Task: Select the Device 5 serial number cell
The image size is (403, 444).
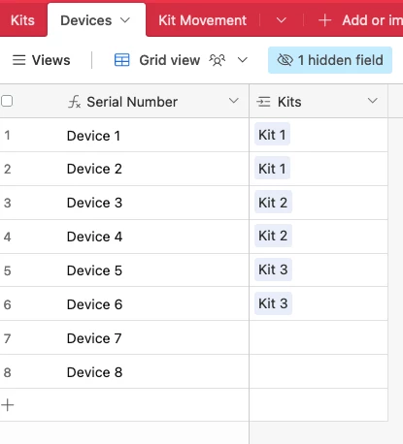Action: pos(124,270)
